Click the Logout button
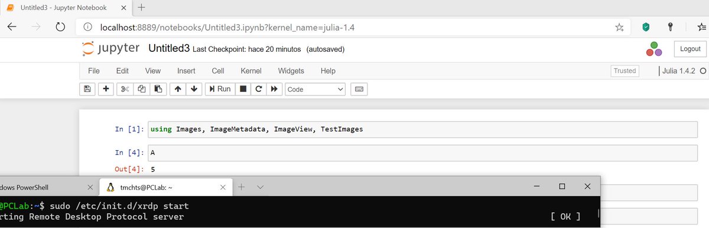This screenshot has height=228, width=709. (x=690, y=49)
